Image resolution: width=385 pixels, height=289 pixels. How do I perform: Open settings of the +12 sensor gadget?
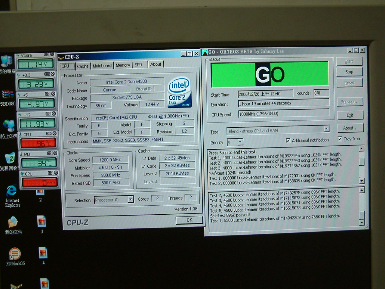[x=48, y=114]
